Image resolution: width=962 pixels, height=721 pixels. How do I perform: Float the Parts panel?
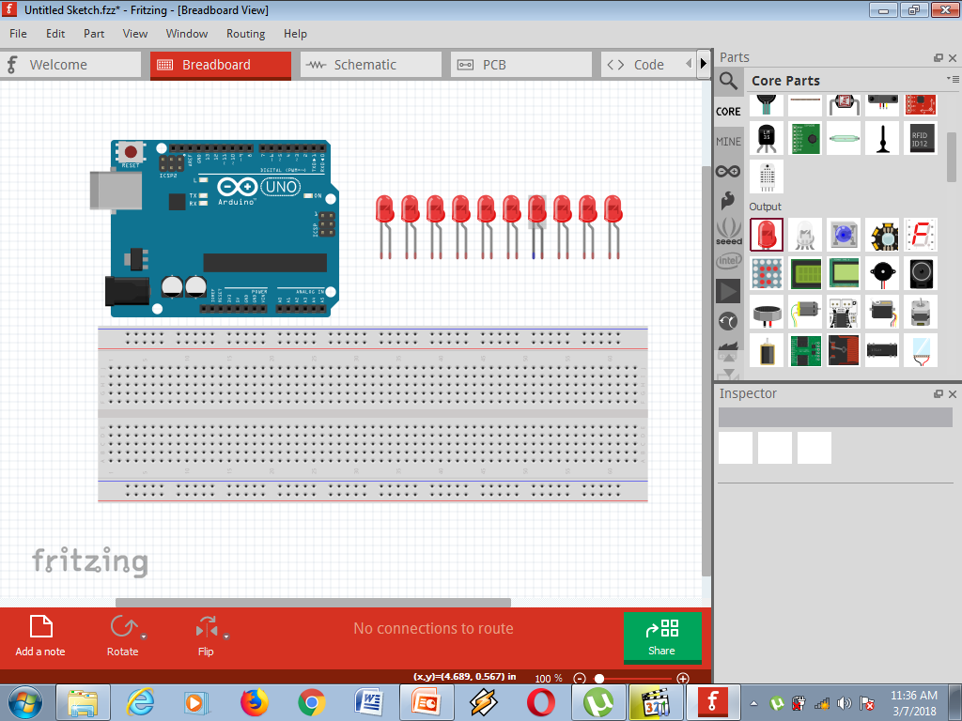[939, 57]
